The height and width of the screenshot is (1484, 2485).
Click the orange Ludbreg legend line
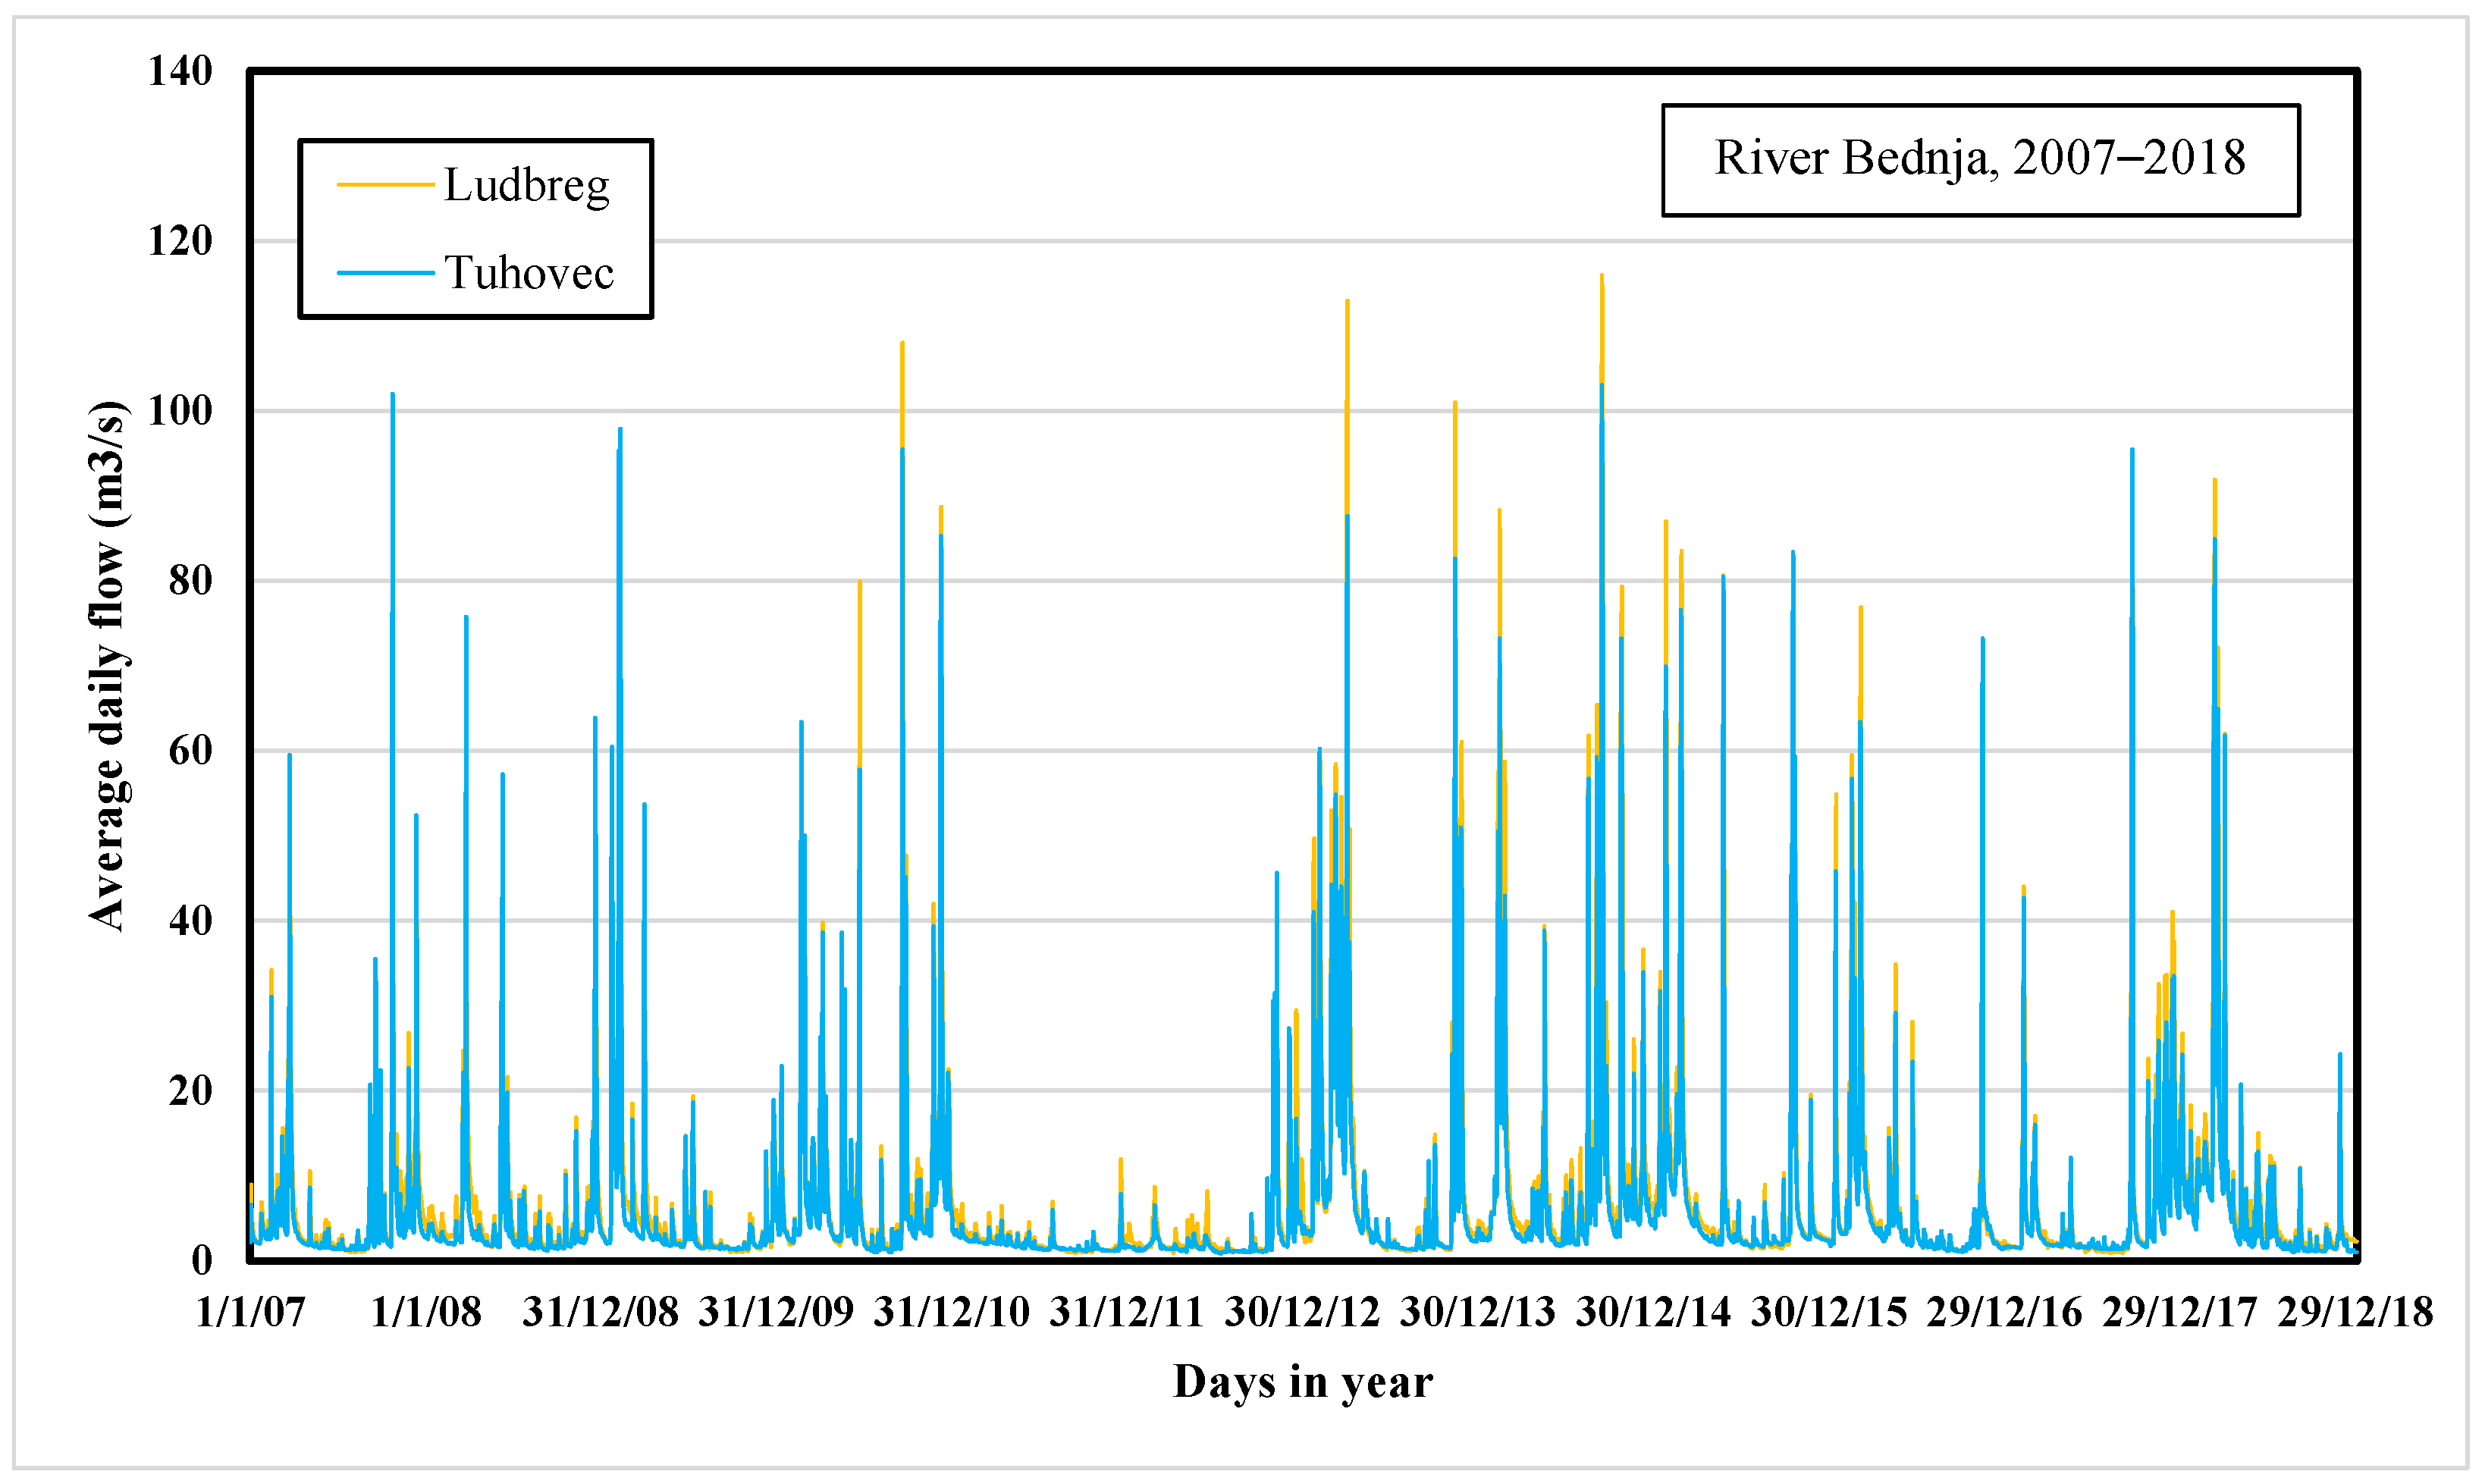pos(385,186)
